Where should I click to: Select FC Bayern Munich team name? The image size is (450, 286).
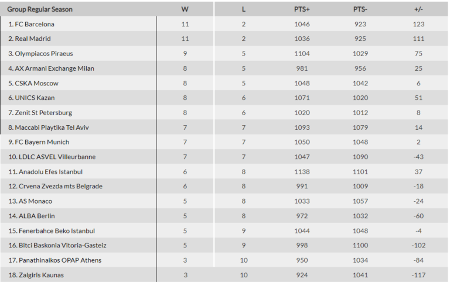[x=42, y=142]
